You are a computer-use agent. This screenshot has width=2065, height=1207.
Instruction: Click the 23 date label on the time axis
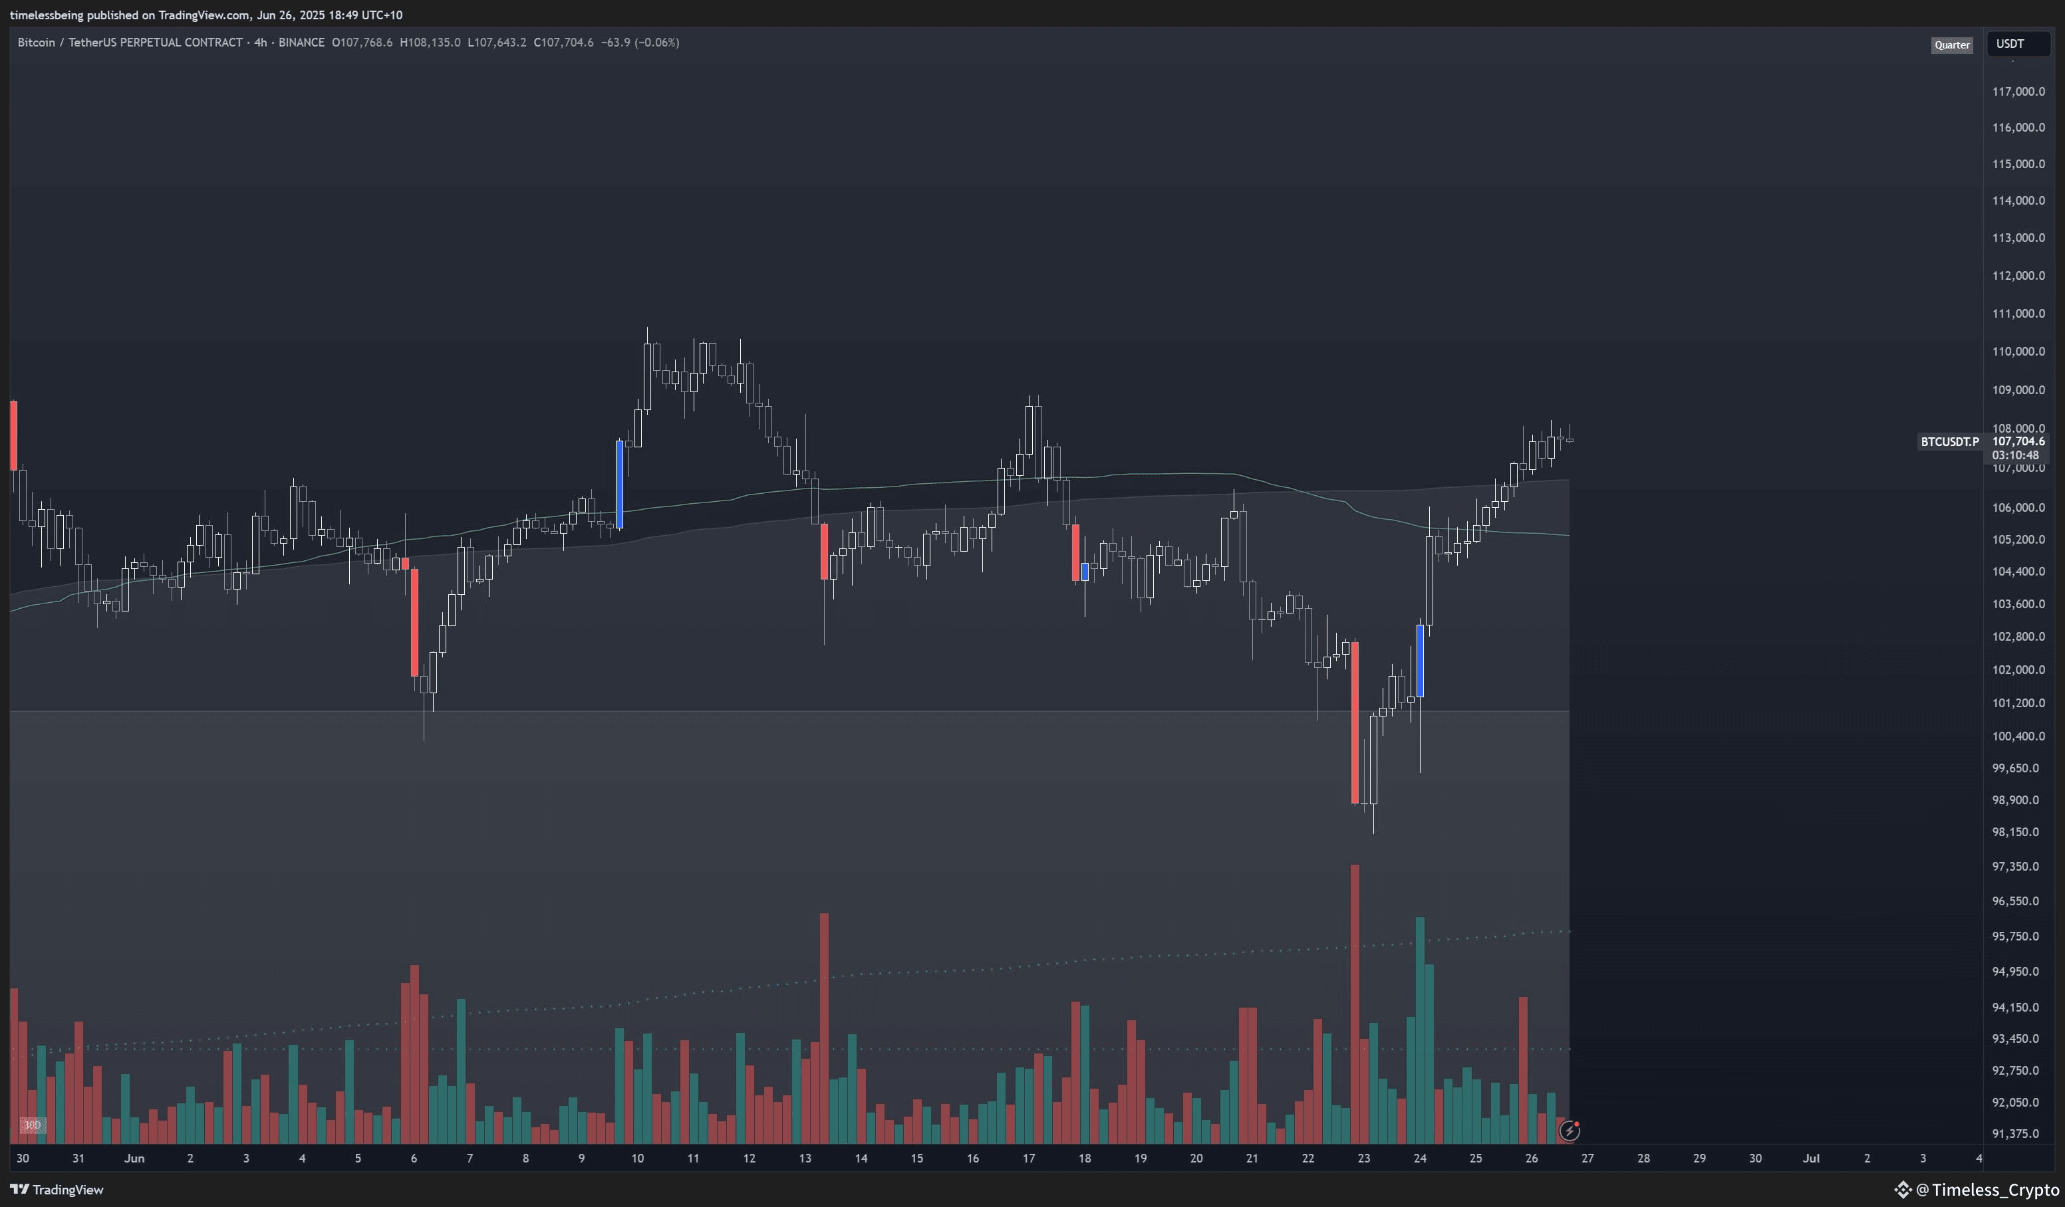pos(1363,1158)
